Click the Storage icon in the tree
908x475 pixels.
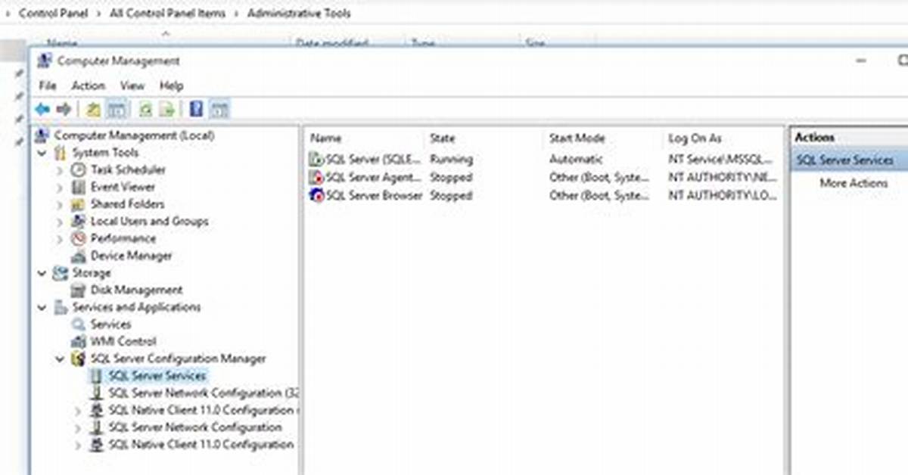click(61, 273)
